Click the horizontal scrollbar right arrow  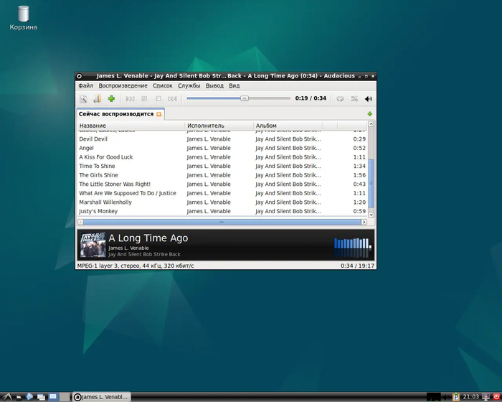(364, 222)
